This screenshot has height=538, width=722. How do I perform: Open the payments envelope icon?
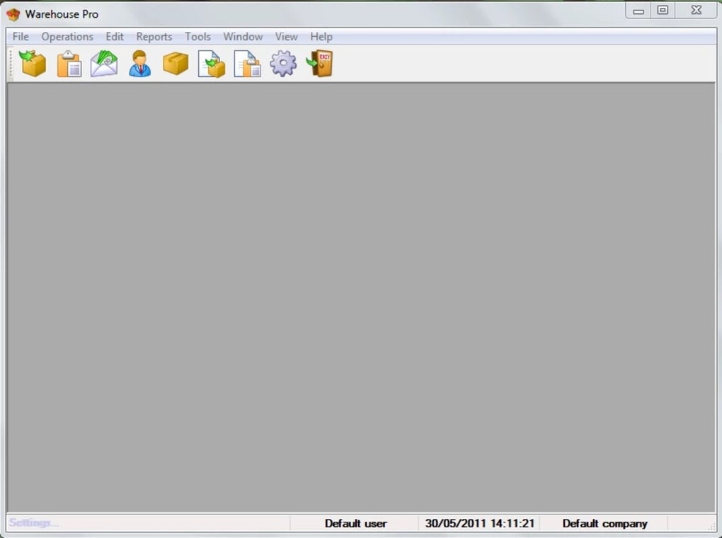tap(103, 63)
